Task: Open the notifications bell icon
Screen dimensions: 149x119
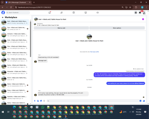Action: pyautogui.click(x=140, y=12)
